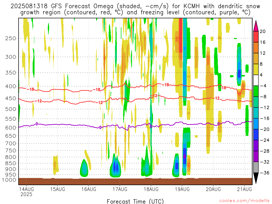Viewport: 272px width, 204px height.
Task: Click the 950 pressure level label
Action: coord(11,175)
